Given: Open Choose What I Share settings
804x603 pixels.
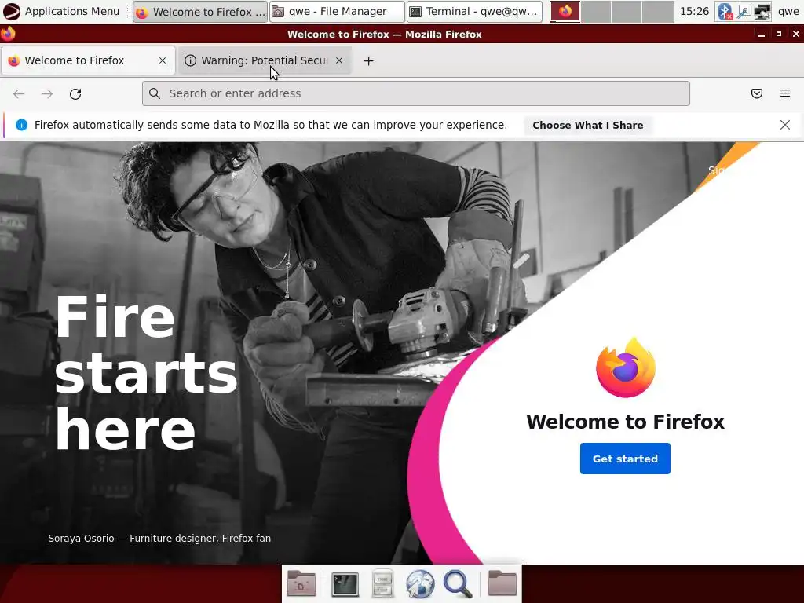Looking at the screenshot, I should 587,126.
